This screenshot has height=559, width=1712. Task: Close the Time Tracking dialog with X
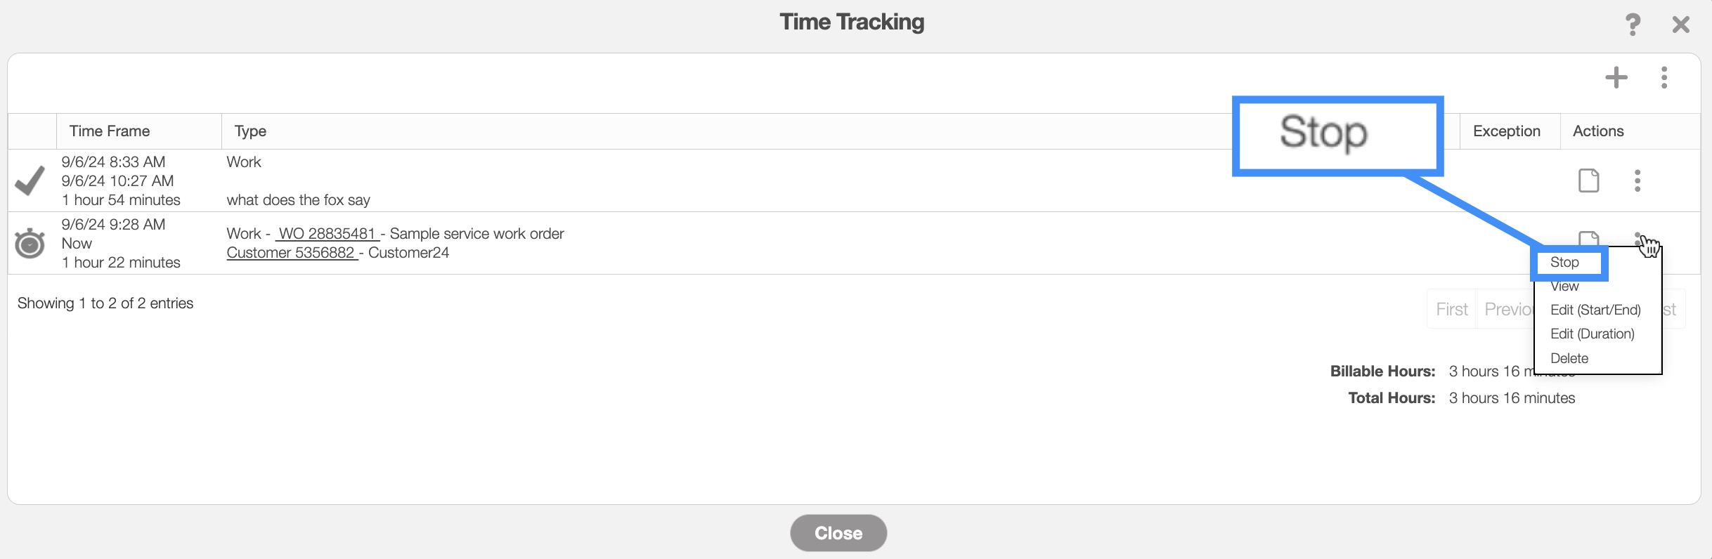tap(1680, 25)
